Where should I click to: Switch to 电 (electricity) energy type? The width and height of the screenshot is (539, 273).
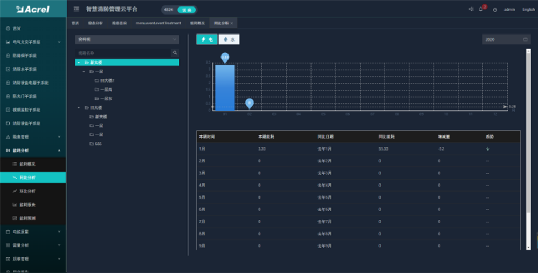(207, 39)
